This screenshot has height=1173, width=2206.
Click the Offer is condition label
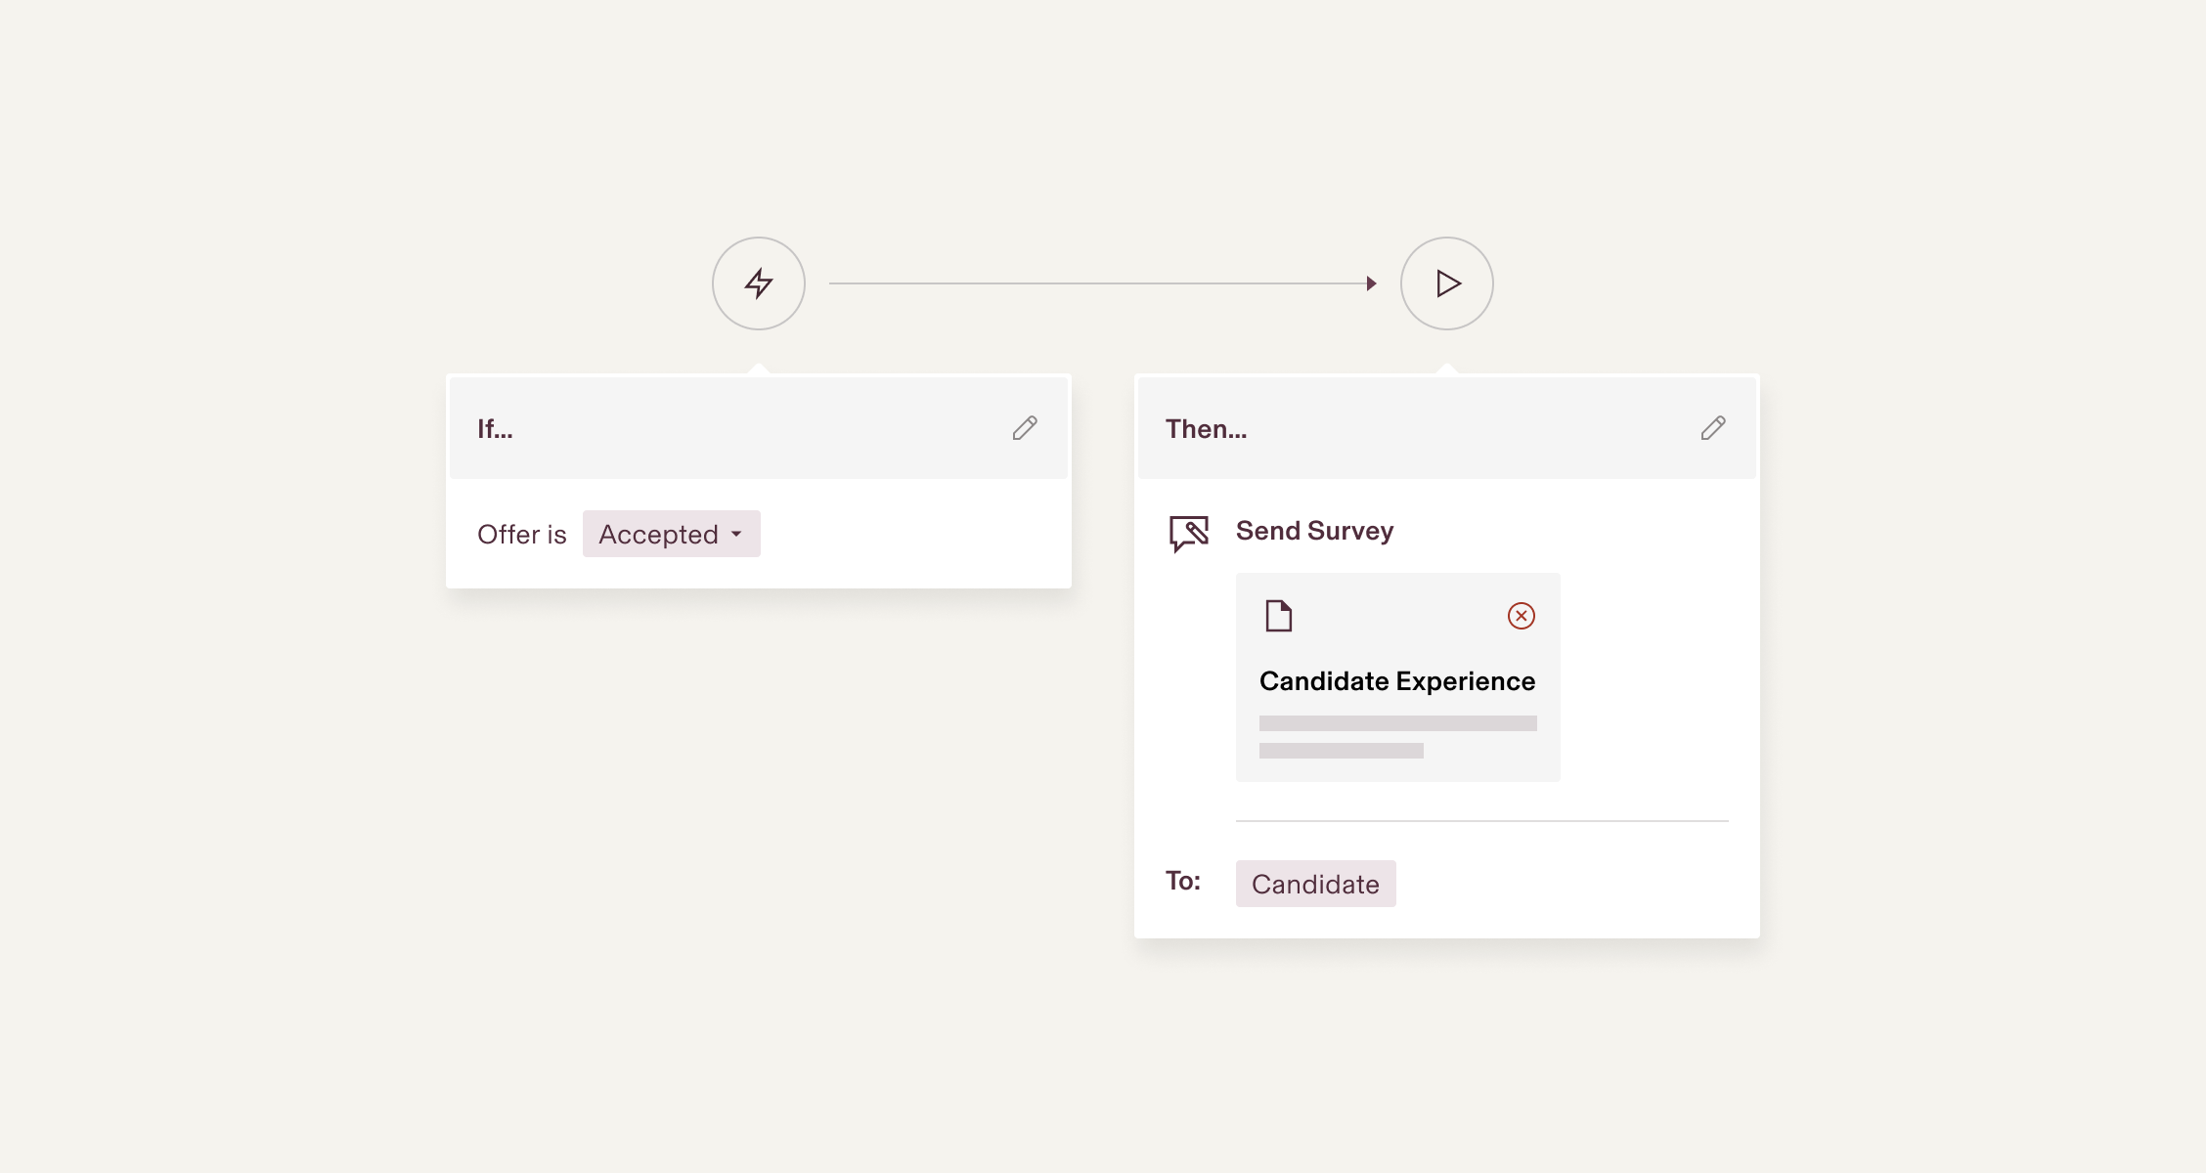click(x=521, y=535)
